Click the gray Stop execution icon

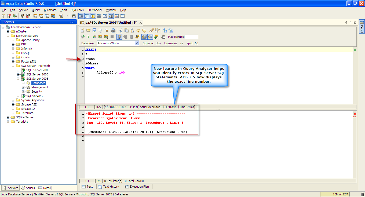[112, 37]
